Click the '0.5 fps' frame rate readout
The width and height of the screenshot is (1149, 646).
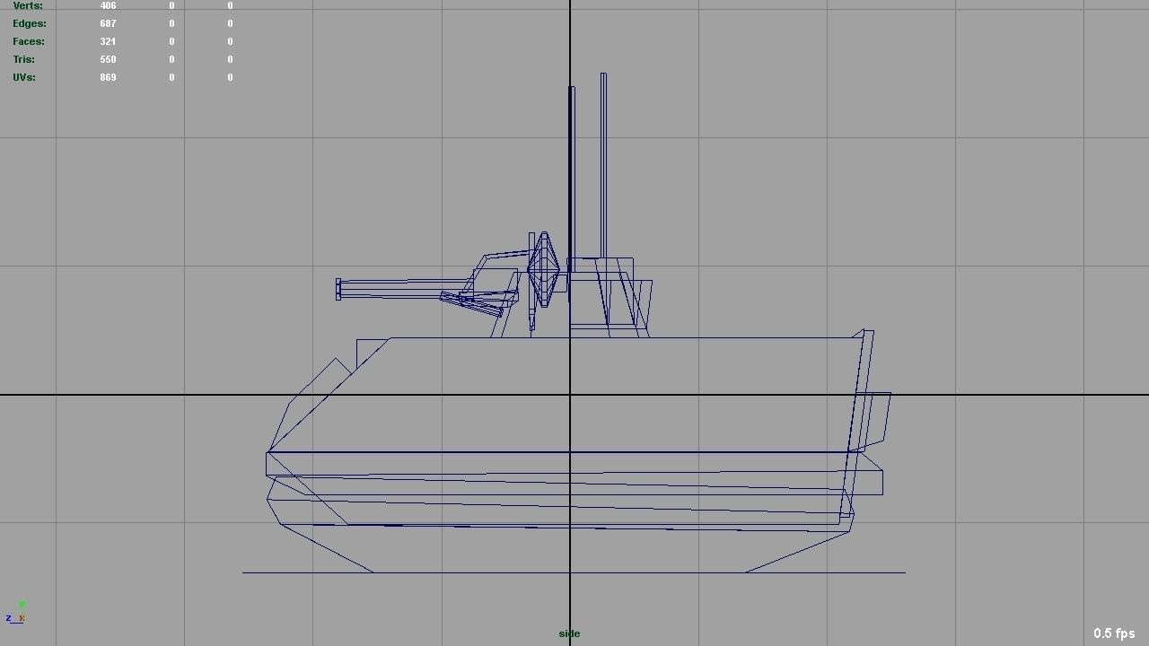1114,633
